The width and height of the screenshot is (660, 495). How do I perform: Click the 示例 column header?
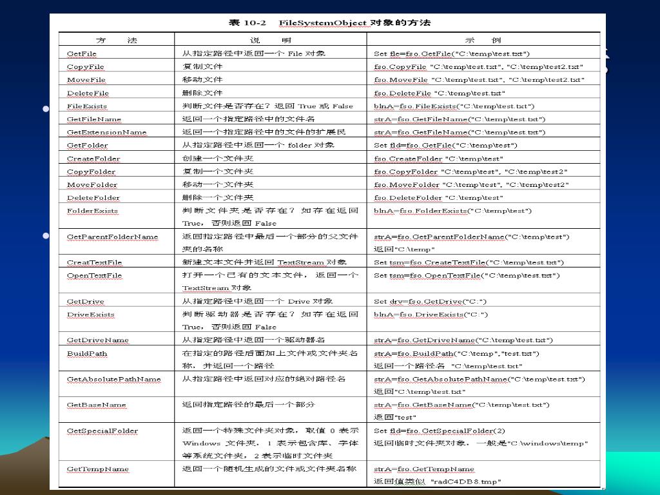pyautogui.click(x=483, y=41)
